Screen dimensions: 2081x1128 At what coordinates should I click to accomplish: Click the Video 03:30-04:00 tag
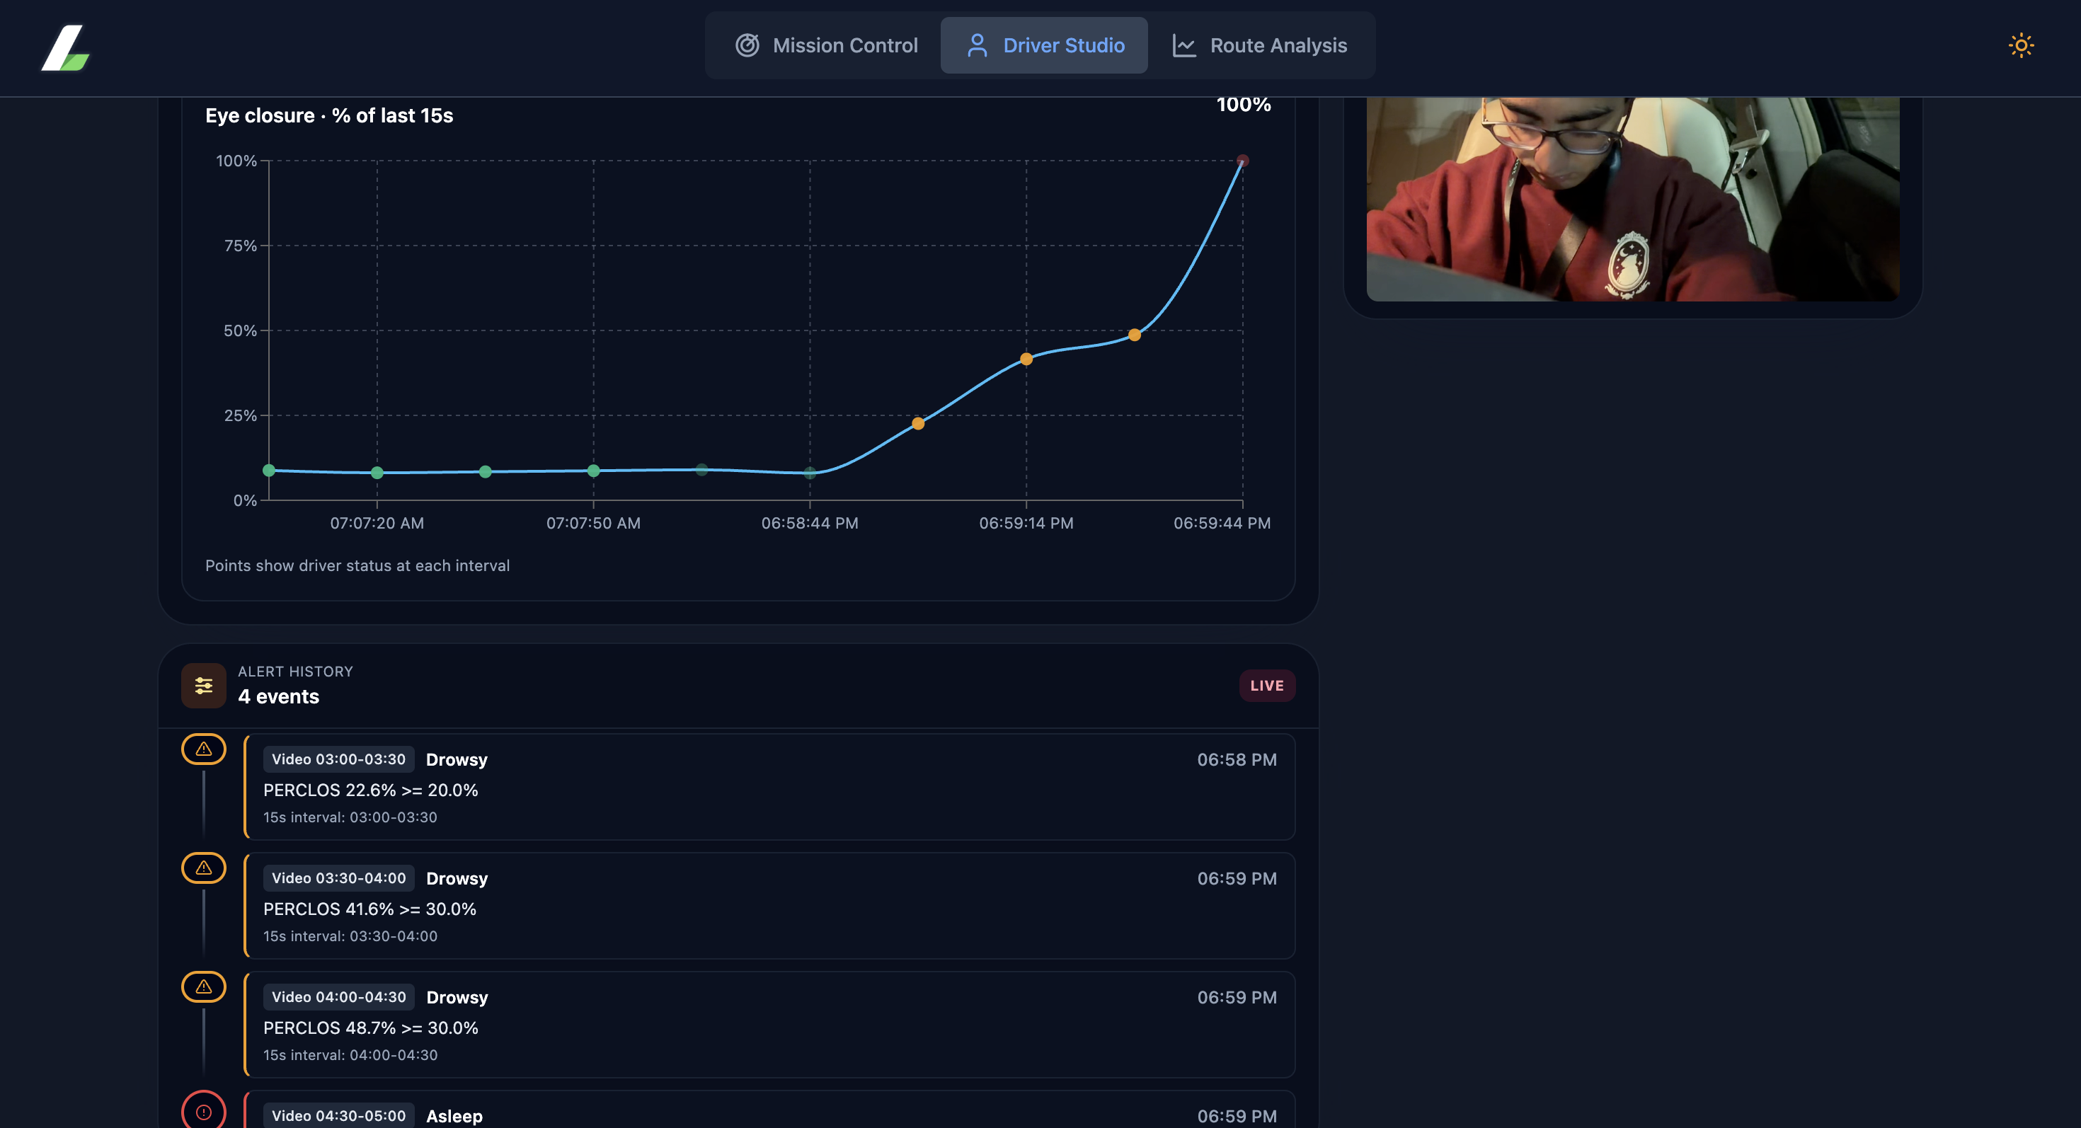338,877
